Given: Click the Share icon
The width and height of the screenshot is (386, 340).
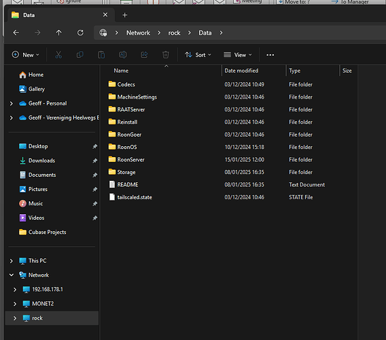Looking at the screenshot, I should pos(144,54).
